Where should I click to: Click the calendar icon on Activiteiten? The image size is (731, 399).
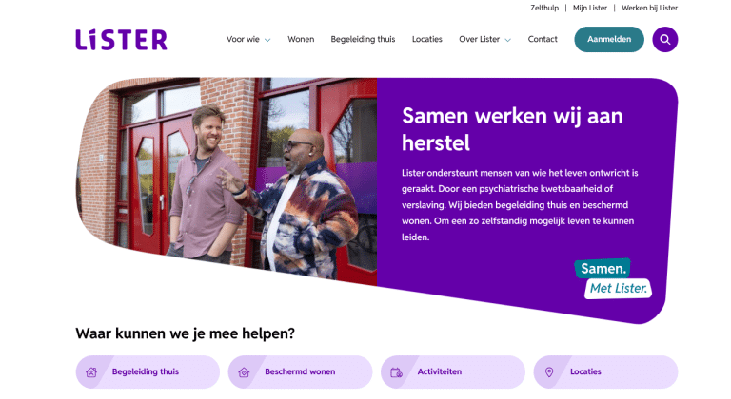396,372
